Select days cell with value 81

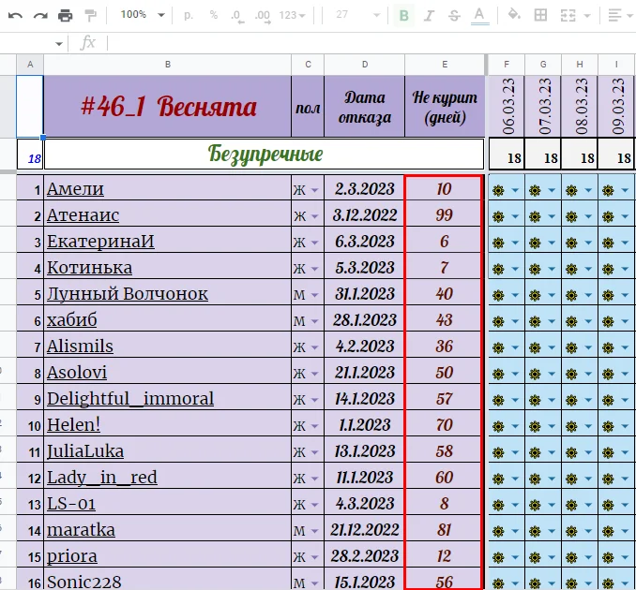(444, 530)
